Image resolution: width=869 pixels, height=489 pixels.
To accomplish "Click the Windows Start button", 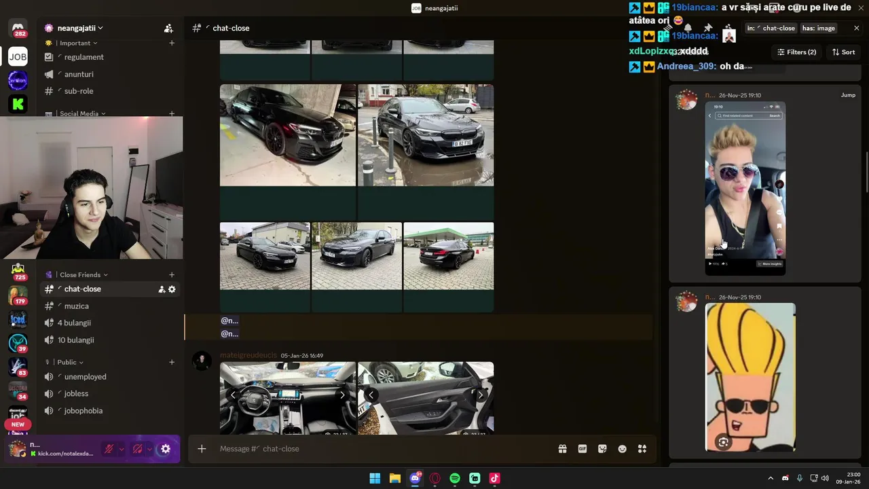I will (x=375, y=478).
